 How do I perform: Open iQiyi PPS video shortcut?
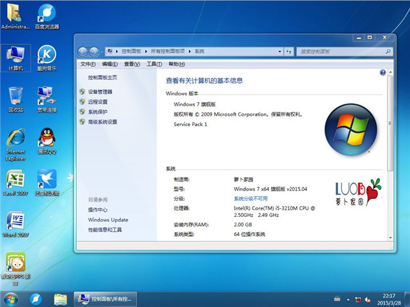click(15, 269)
